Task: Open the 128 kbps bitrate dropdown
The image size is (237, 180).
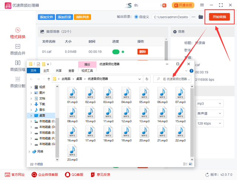Action: point(210,123)
